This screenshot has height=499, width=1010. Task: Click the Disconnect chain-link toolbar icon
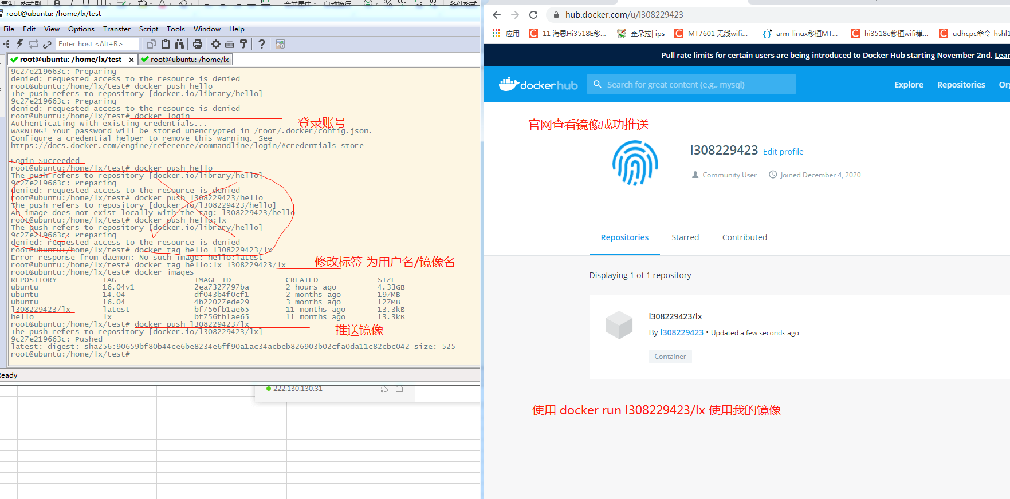pyautogui.click(x=47, y=44)
